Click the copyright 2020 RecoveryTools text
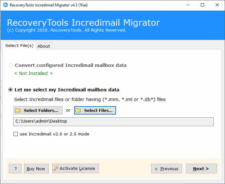The width and height of the screenshot is (225, 184). pos(67,30)
